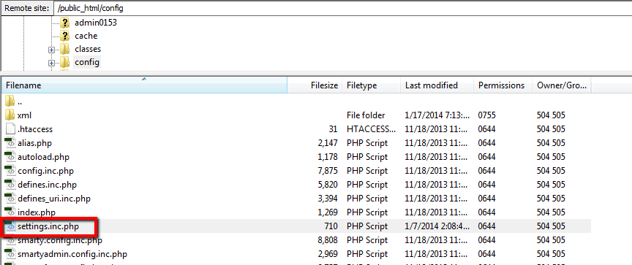Click the 1,178 filesize of autoload.php

point(328,157)
